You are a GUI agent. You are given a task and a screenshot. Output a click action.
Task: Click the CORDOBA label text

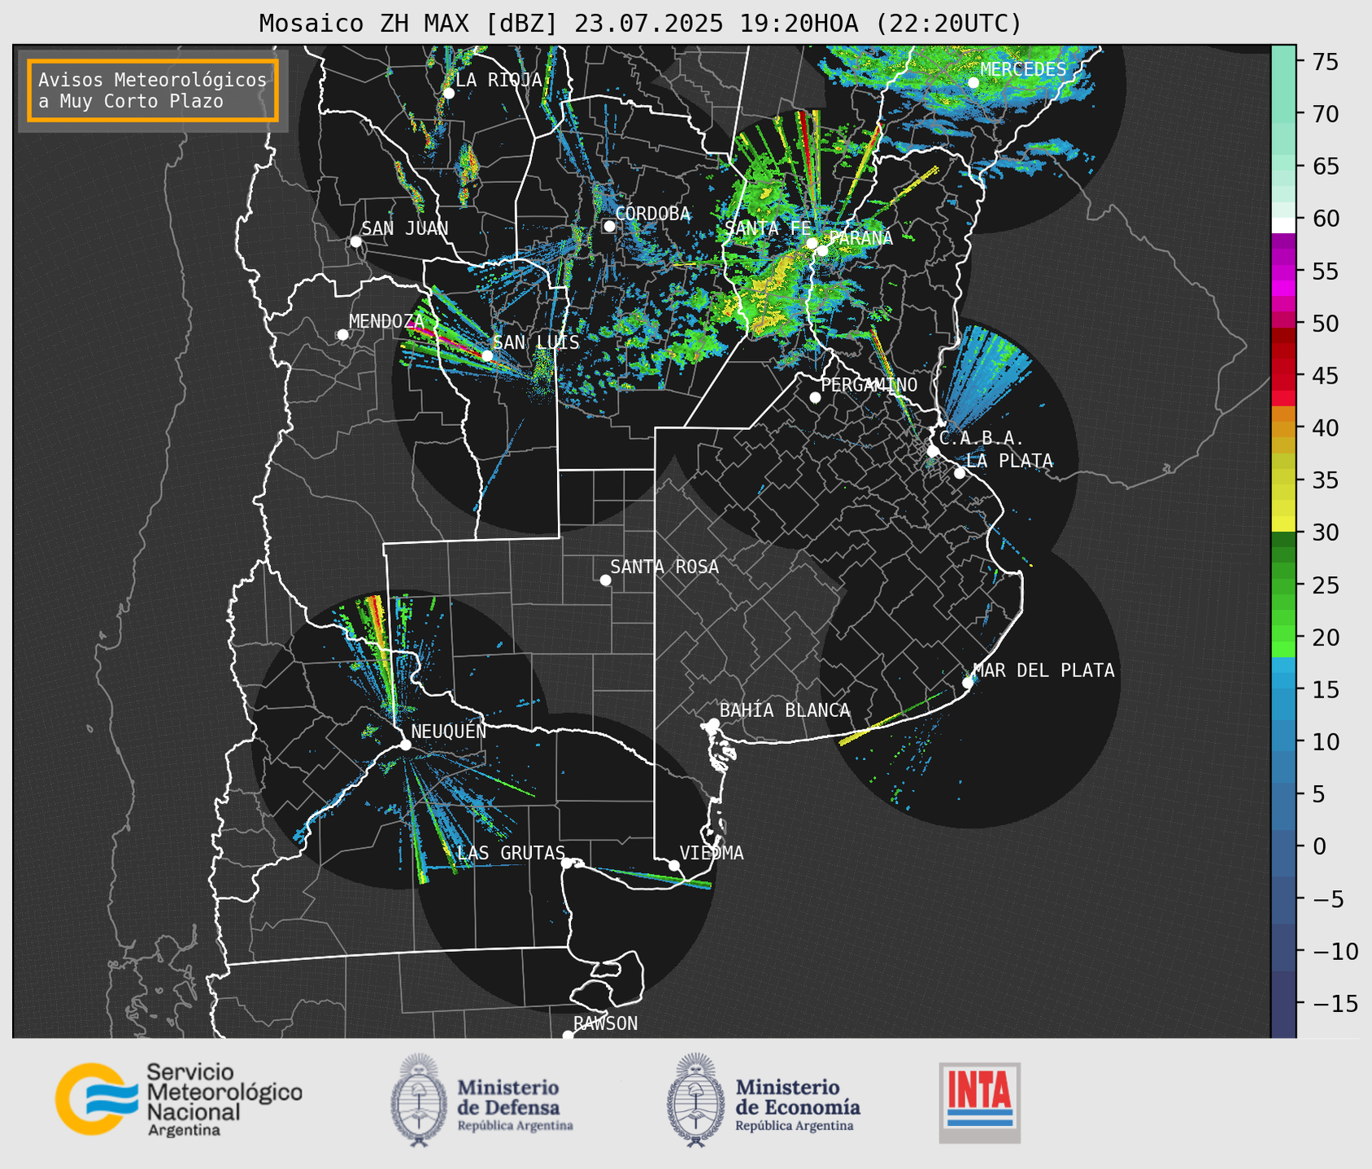pos(652,214)
